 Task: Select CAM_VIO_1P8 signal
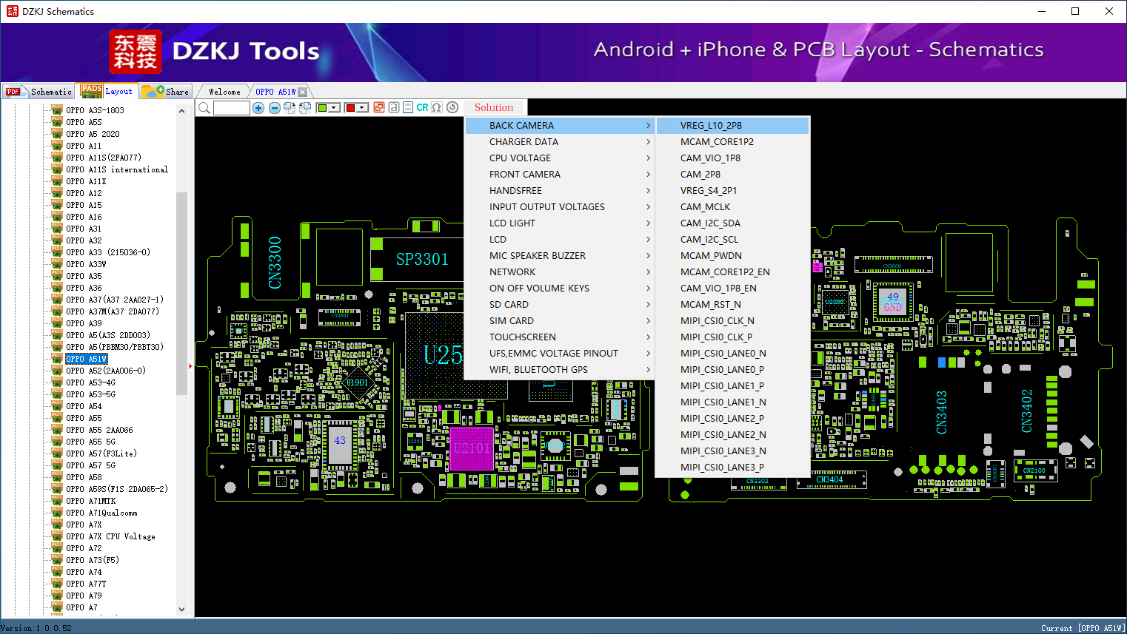(732, 158)
